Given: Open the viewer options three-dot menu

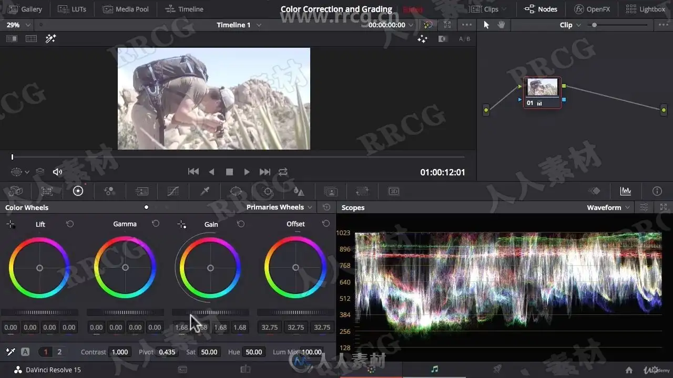Looking at the screenshot, I should pyautogui.click(x=467, y=25).
